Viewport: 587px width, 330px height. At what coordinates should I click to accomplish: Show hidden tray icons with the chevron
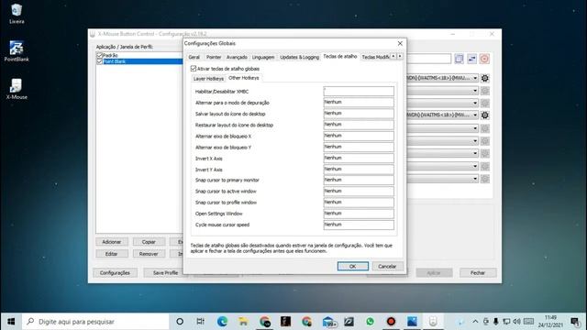[x=475, y=322]
